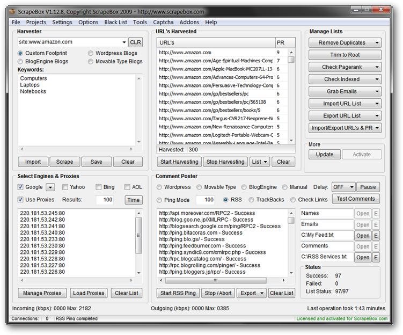Screen dimensions: 403x335
Task: Open the Delay OFF dropdown
Action: pos(343,187)
